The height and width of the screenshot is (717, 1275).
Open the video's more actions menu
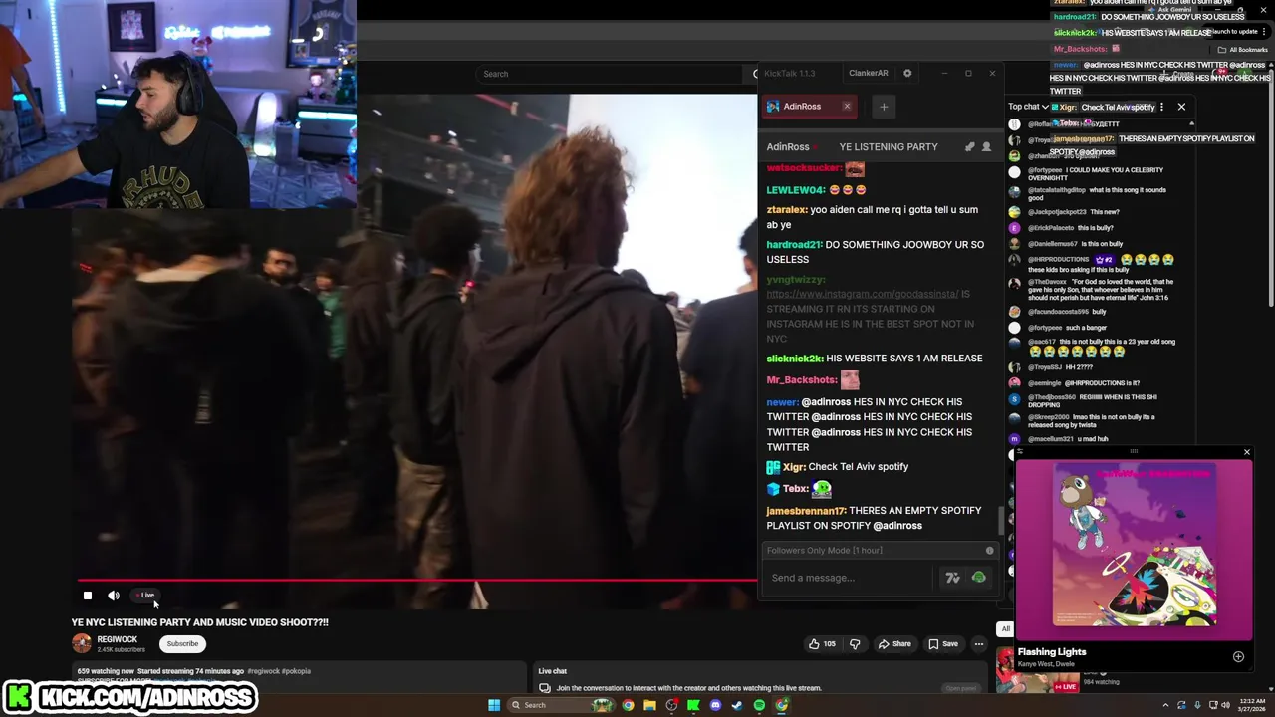(x=979, y=644)
